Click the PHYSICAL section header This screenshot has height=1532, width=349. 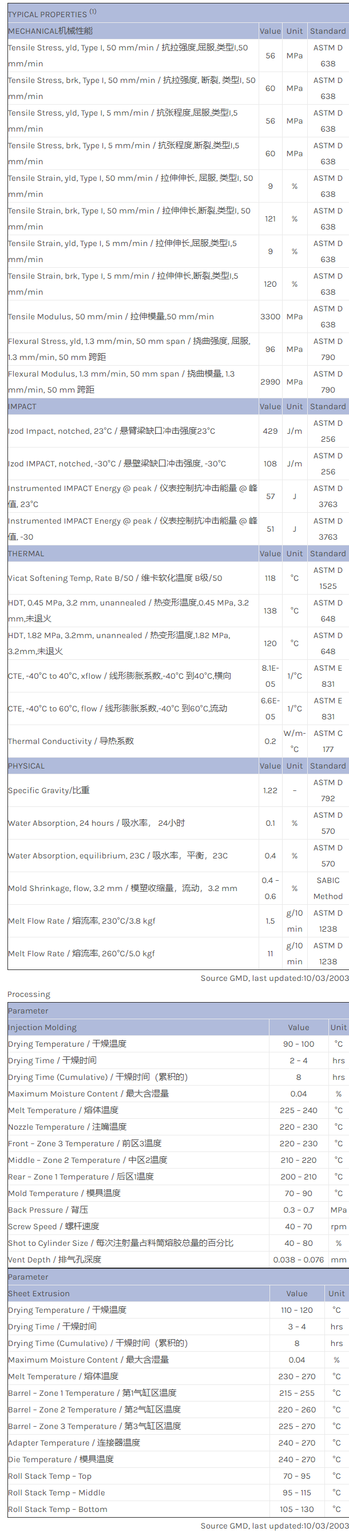pos(27,766)
